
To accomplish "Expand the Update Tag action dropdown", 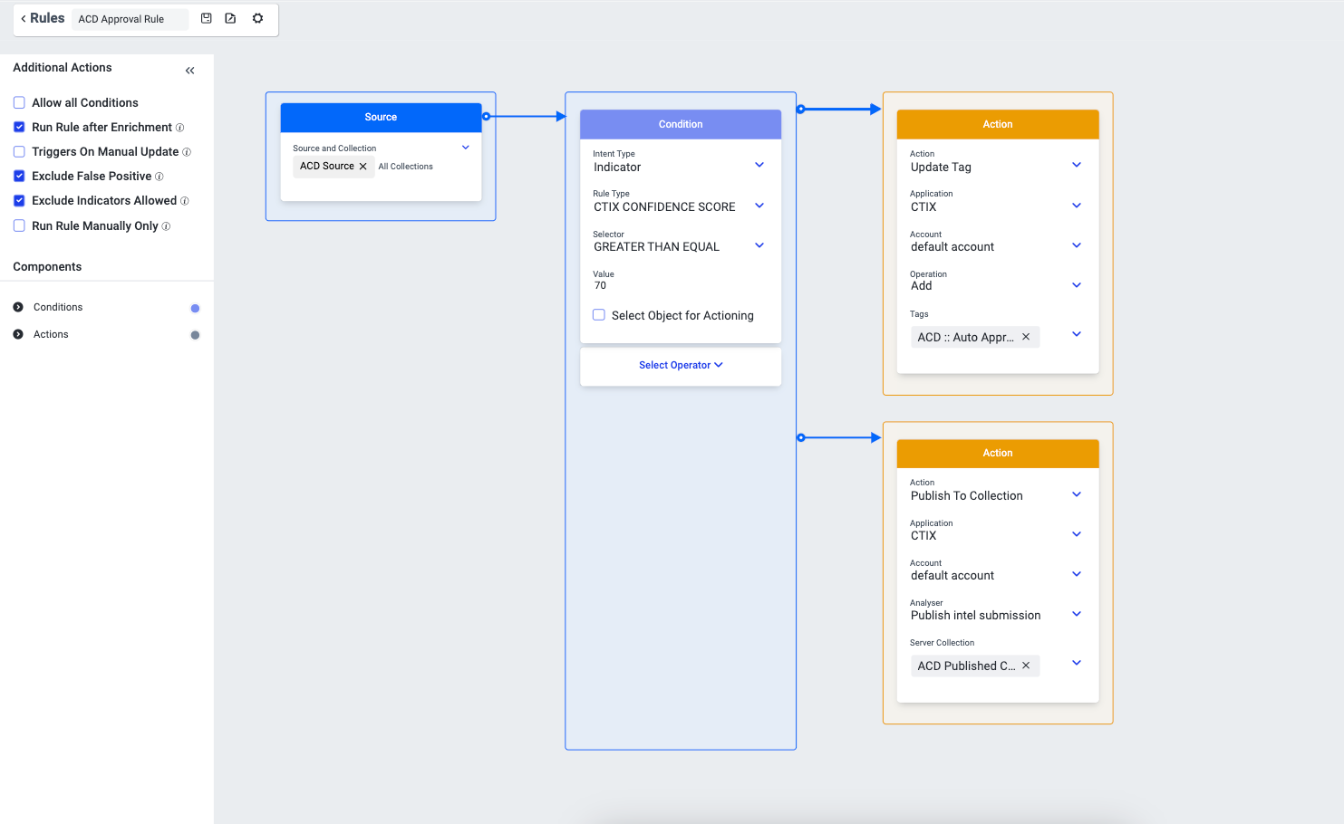I will point(1076,165).
